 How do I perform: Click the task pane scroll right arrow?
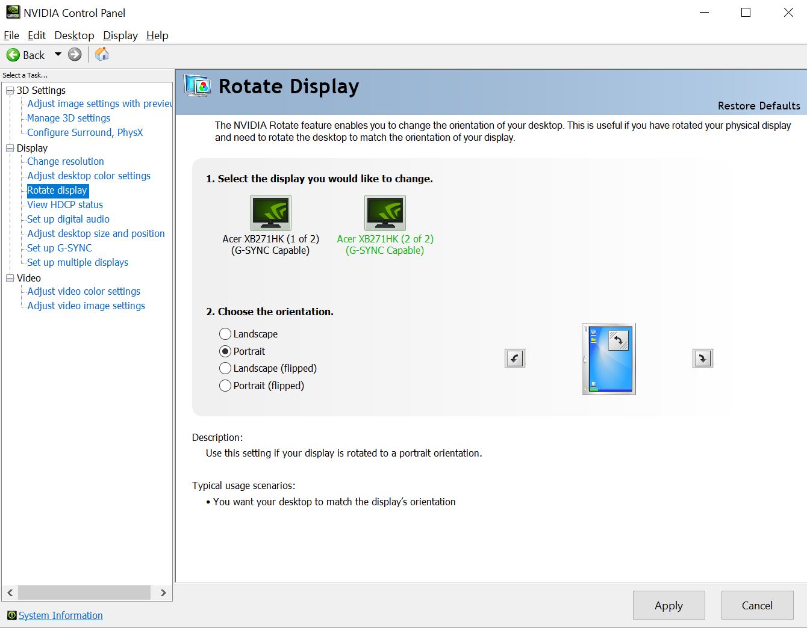pos(163,593)
